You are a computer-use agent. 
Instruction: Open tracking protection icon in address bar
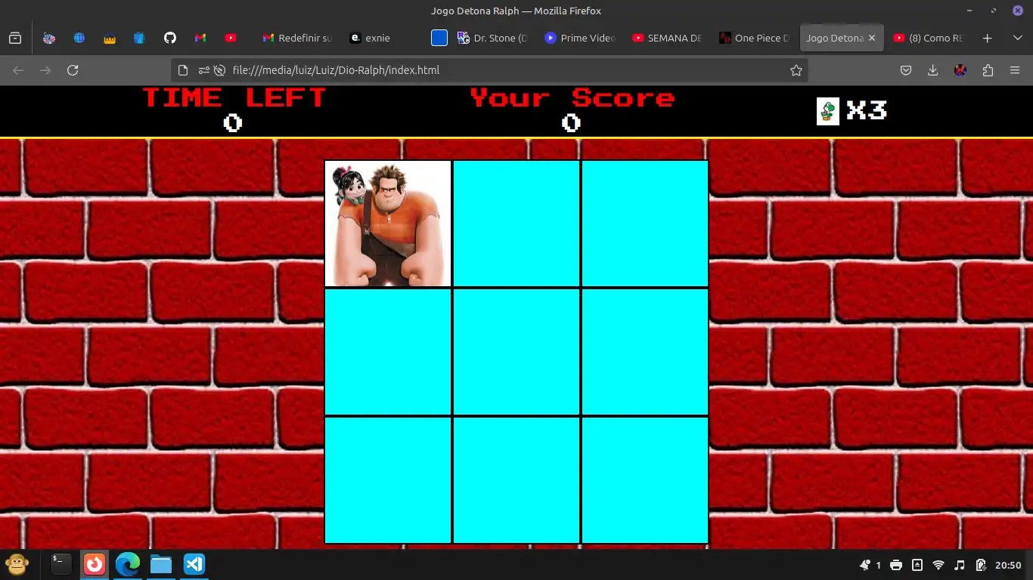pos(219,70)
